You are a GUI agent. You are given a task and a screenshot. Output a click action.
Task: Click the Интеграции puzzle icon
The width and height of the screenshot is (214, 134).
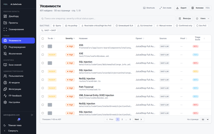[5, 89]
